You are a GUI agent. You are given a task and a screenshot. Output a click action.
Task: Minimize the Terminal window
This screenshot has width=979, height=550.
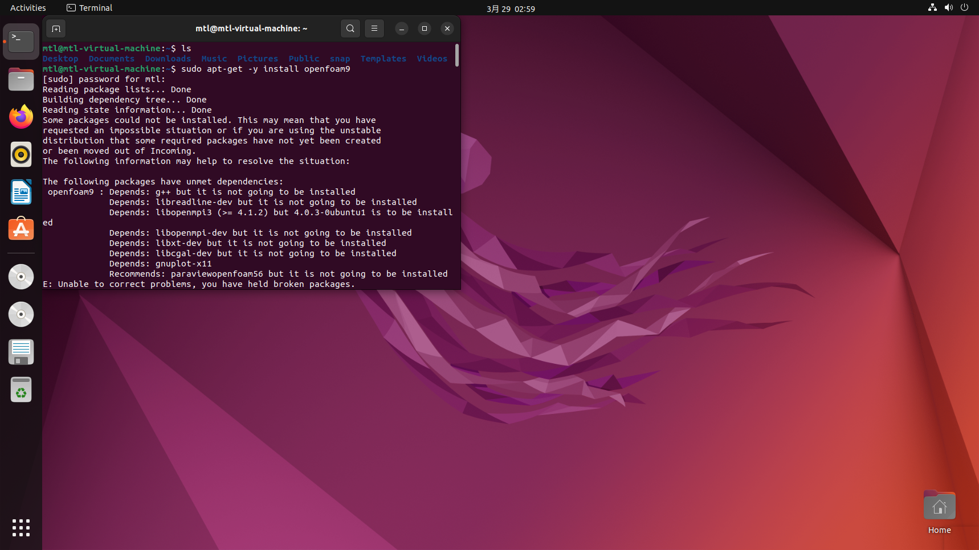(402, 28)
